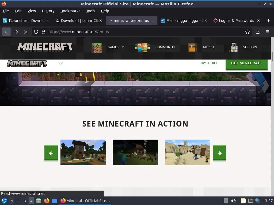Open the COMMUNITY navigation link
Viewport: 274px width, 205px height.
pos(165,47)
